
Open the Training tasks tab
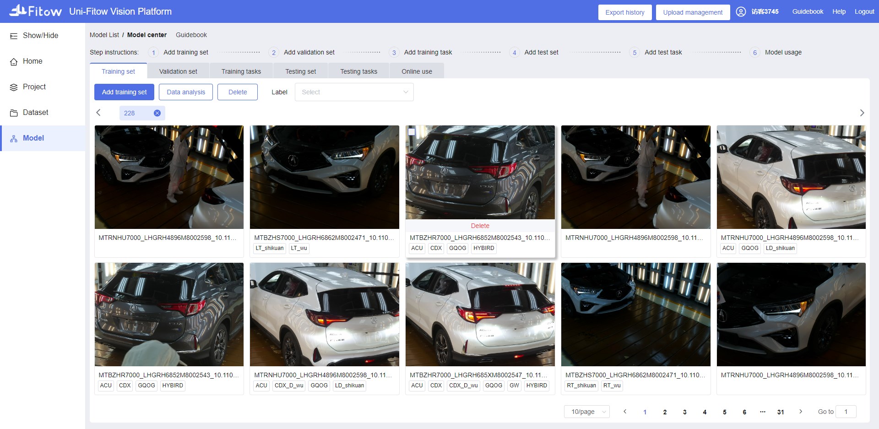click(x=241, y=71)
